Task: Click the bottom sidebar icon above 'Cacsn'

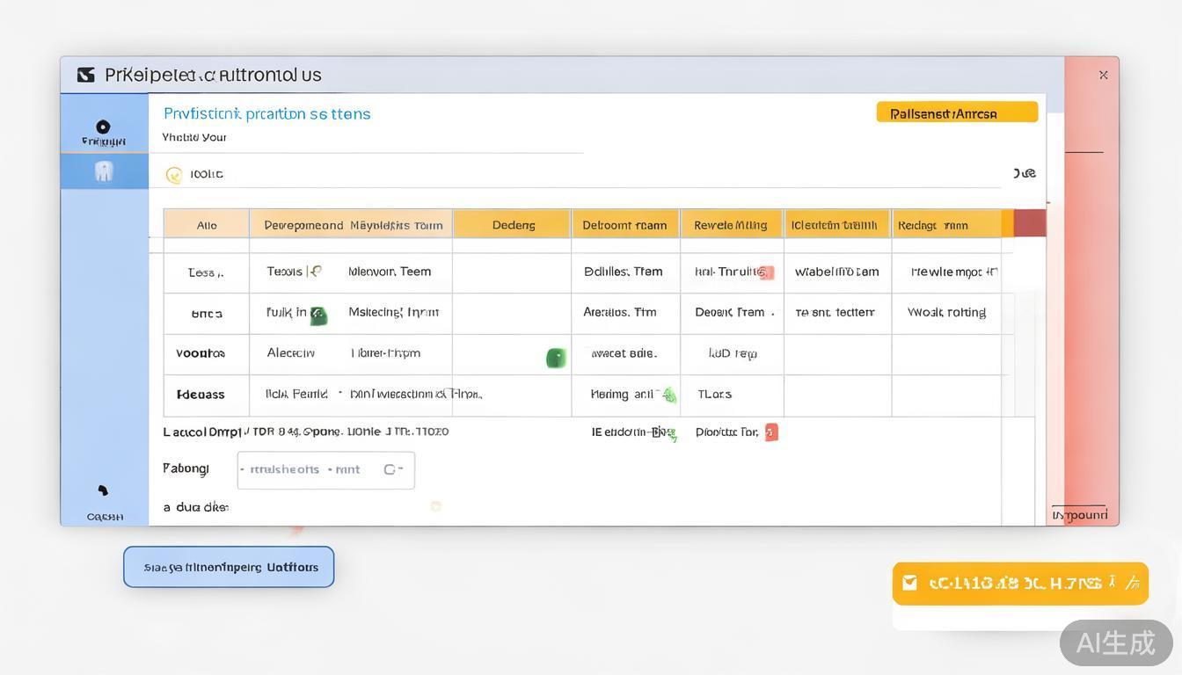Action: tap(103, 490)
